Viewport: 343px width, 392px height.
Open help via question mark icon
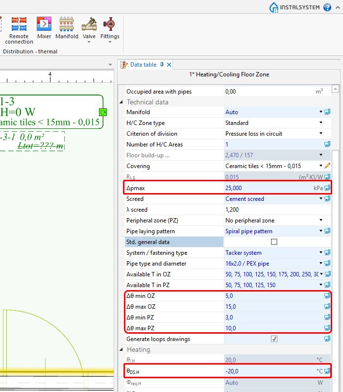(327, 7)
